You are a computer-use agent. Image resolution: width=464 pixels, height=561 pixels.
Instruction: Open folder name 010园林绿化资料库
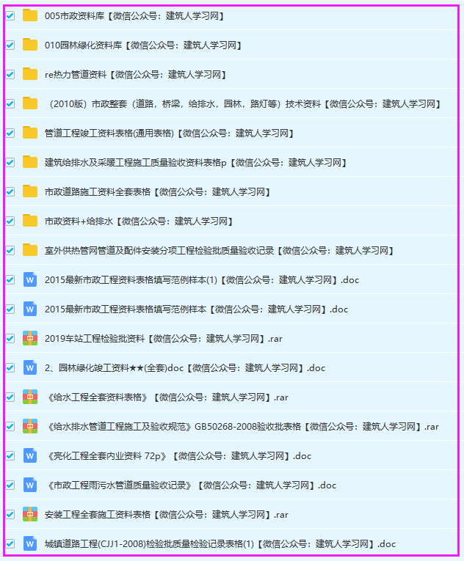click(x=143, y=45)
